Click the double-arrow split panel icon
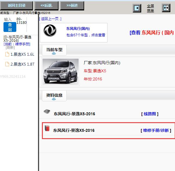The height and width of the screenshot is (171, 175). 166,8
